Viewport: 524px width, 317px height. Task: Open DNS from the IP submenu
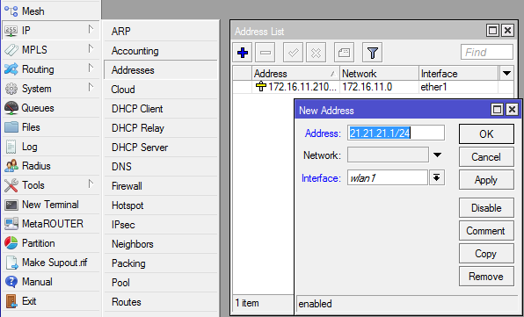pyautogui.click(x=161, y=167)
